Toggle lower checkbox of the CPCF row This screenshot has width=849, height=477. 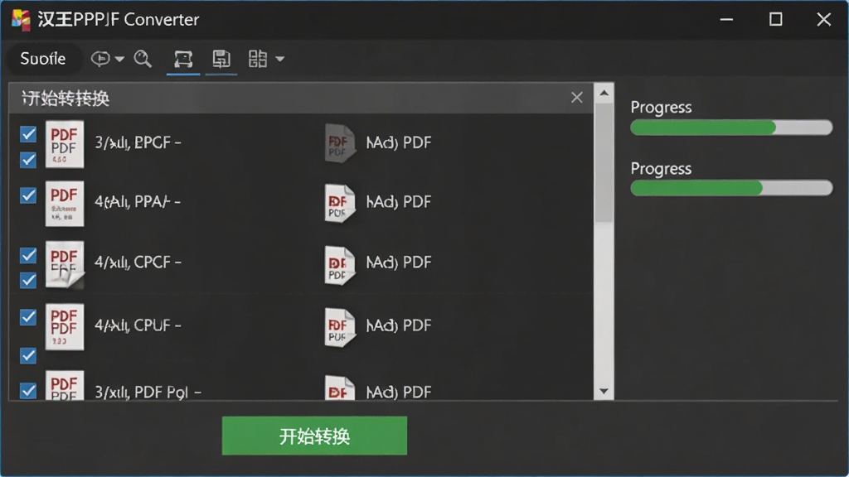point(28,280)
